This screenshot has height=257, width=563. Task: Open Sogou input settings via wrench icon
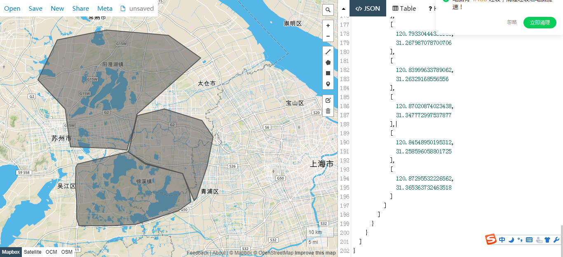click(x=557, y=240)
